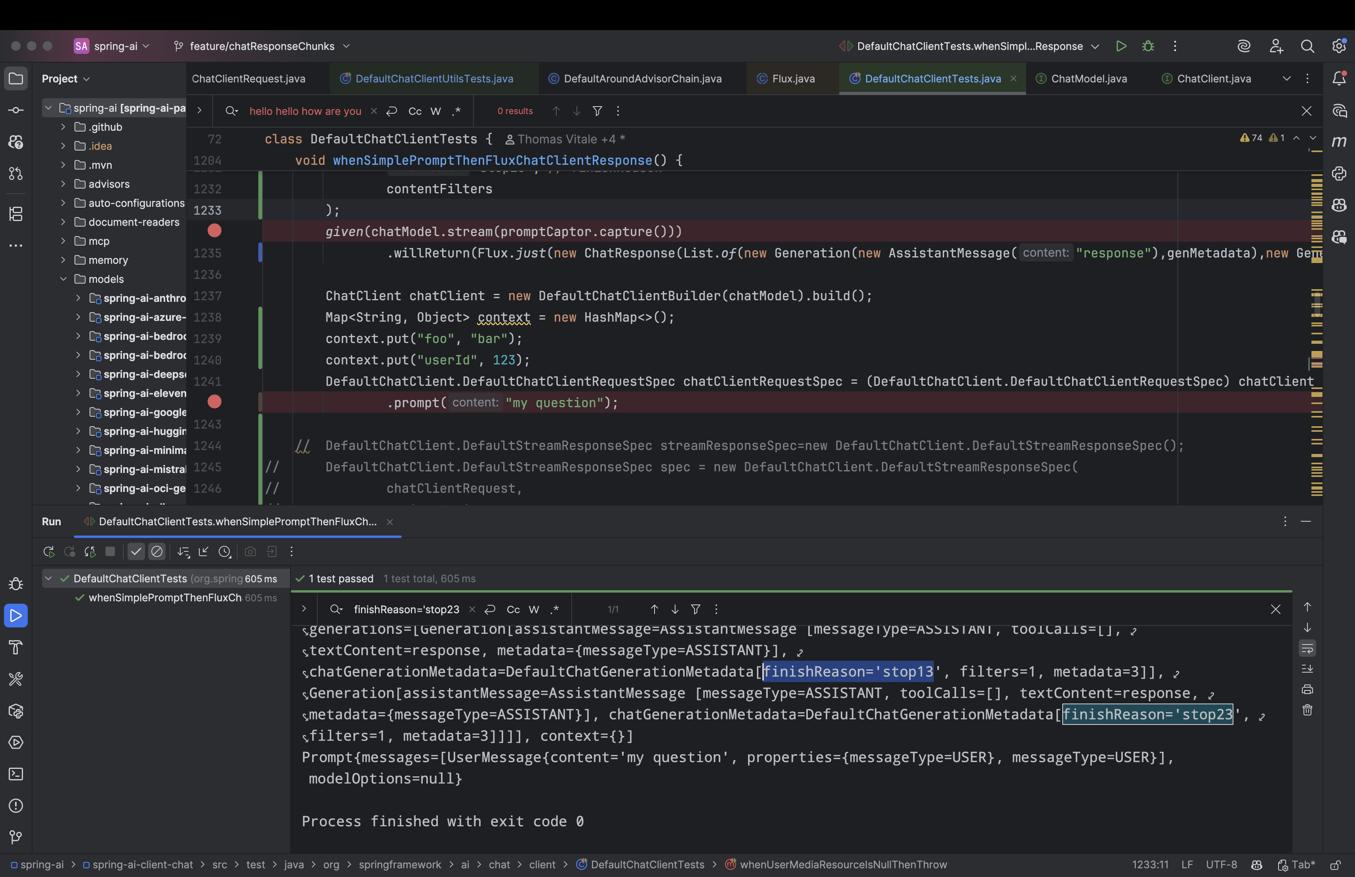This screenshot has height=877, width=1355.
Task: Click UTF-8 encoding in status bar
Action: [1221, 864]
